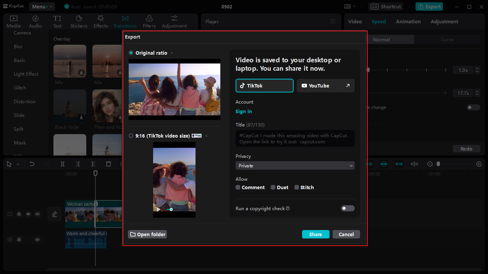Image resolution: width=488 pixels, height=274 pixels.
Task: Open the Adjustment panel icon in top toolbar
Action: click(x=175, y=18)
